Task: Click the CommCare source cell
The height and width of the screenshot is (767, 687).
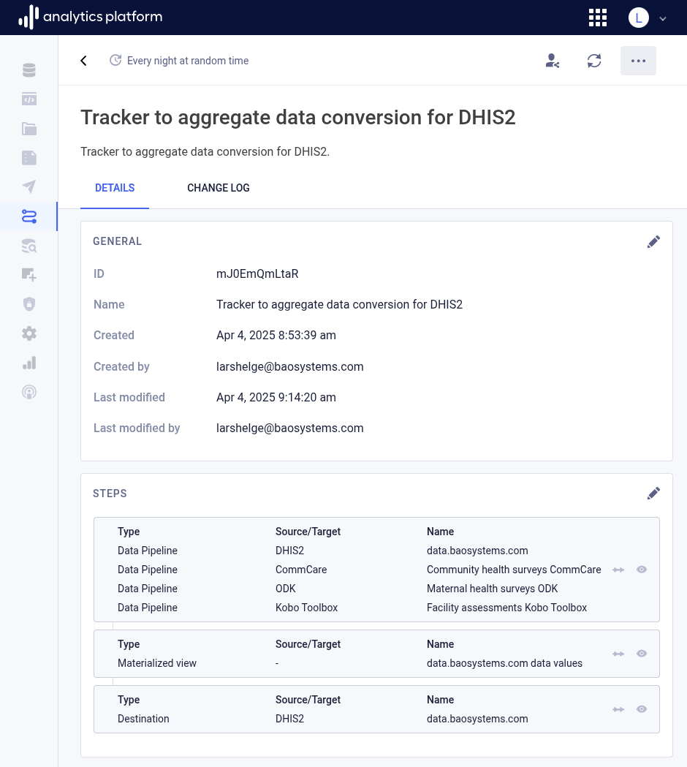Action: pyautogui.click(x=301, y=570)
